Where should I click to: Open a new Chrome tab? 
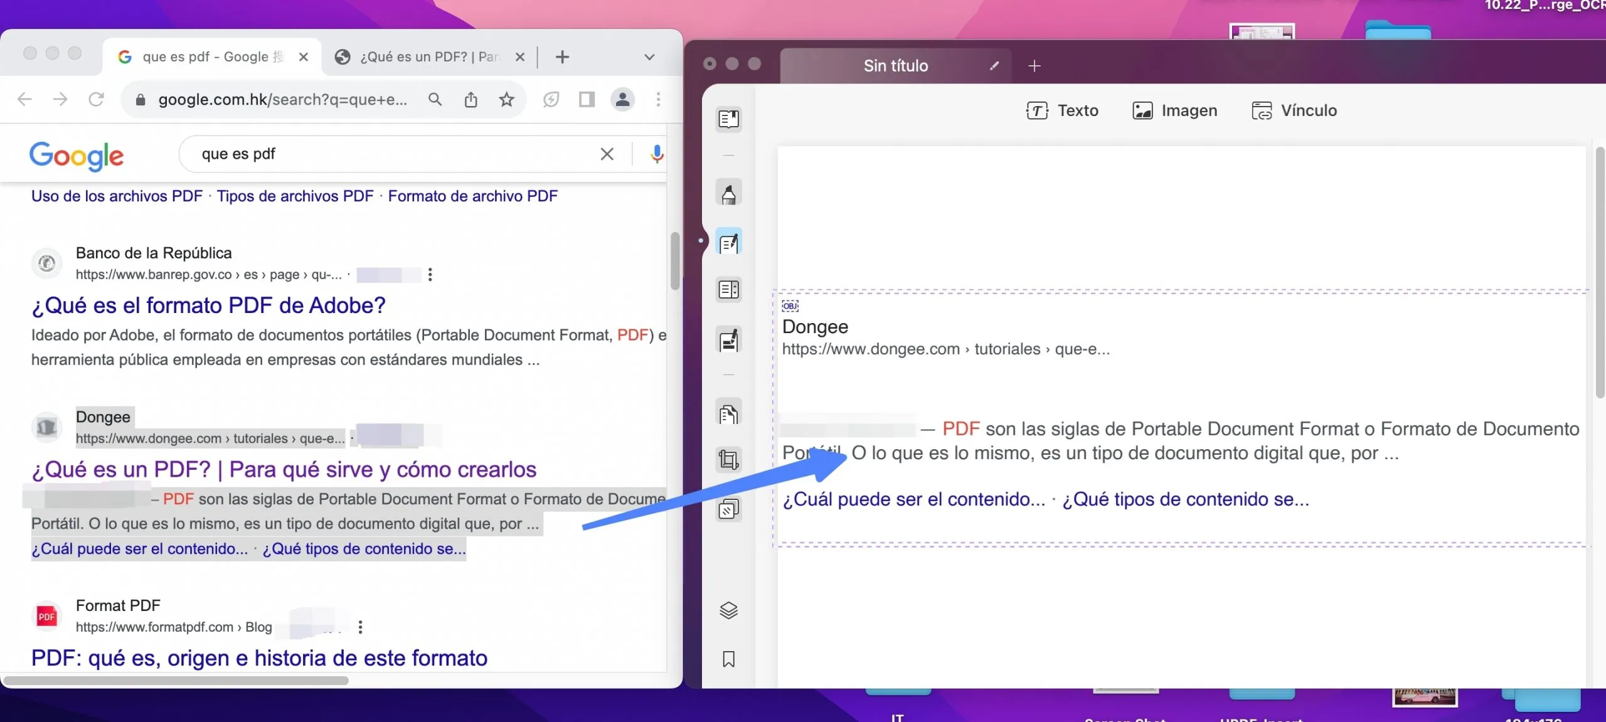562,57
